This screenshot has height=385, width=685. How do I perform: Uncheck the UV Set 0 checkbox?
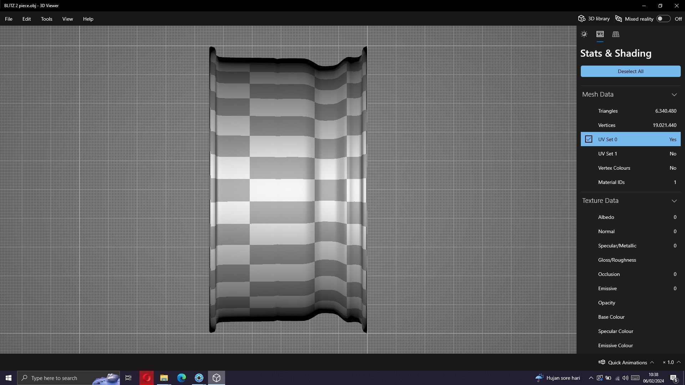coord(589,139)
